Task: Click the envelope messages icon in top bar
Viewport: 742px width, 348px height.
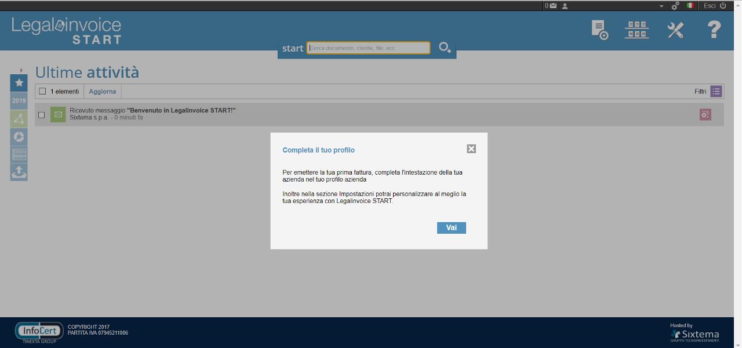Action: point(552,6)
